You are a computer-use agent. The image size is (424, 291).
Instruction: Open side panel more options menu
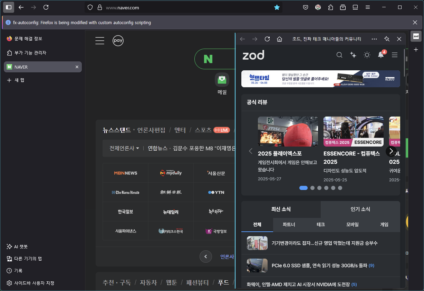click(374, 39)
